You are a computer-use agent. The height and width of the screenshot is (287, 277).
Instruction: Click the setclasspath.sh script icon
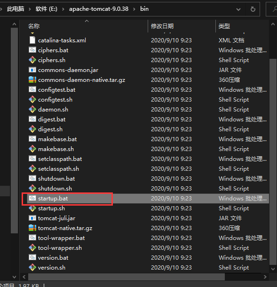click(x=32, y=168)
